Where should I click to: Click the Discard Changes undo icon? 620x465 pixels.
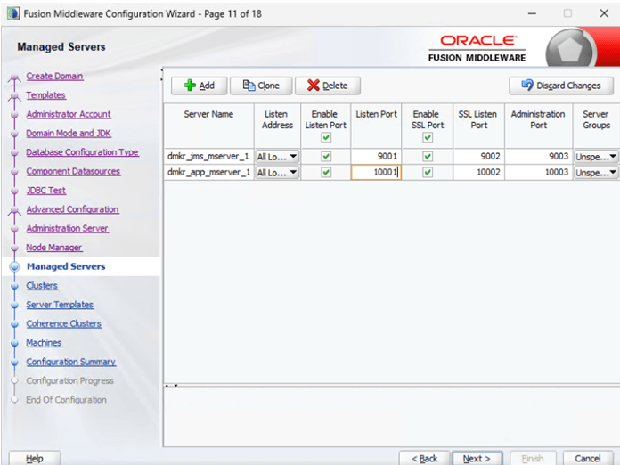point(527,85)
